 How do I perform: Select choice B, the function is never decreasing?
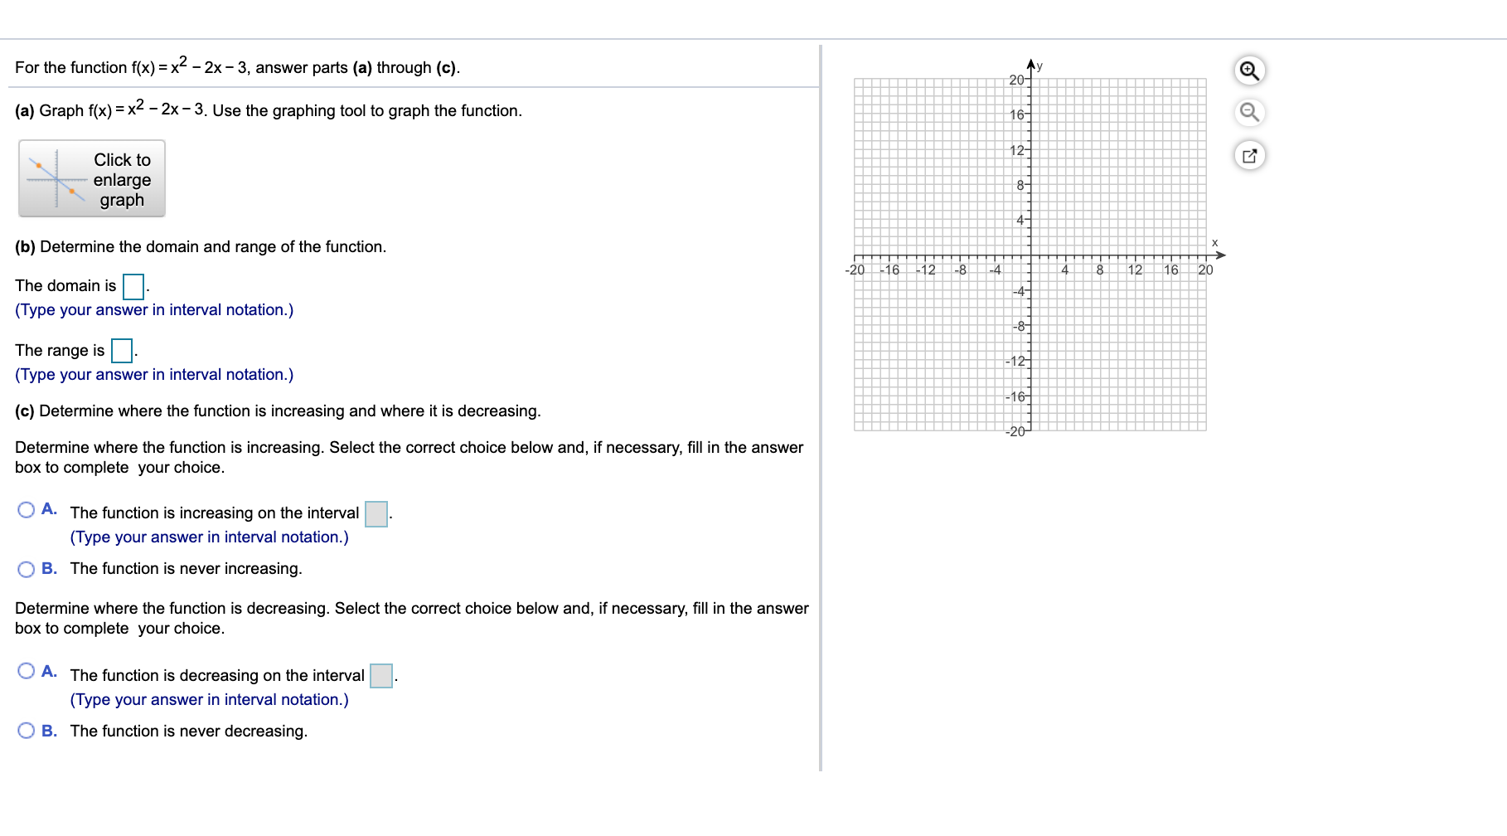26,731
